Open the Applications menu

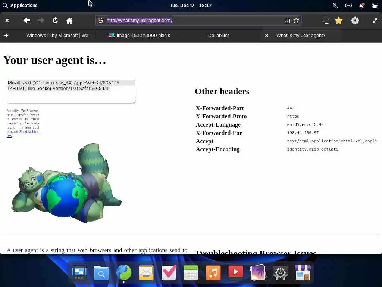(x=20, y=5)
